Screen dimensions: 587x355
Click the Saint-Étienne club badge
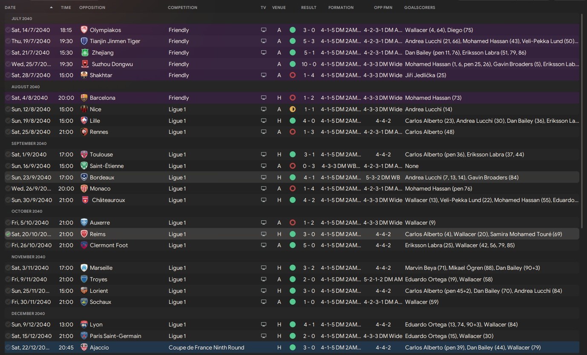point(84,166)
